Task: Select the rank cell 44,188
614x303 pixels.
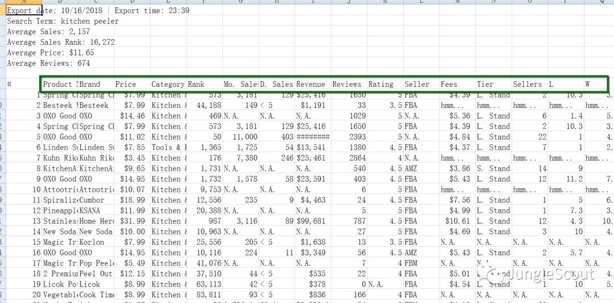Action: tap(205, 105)
